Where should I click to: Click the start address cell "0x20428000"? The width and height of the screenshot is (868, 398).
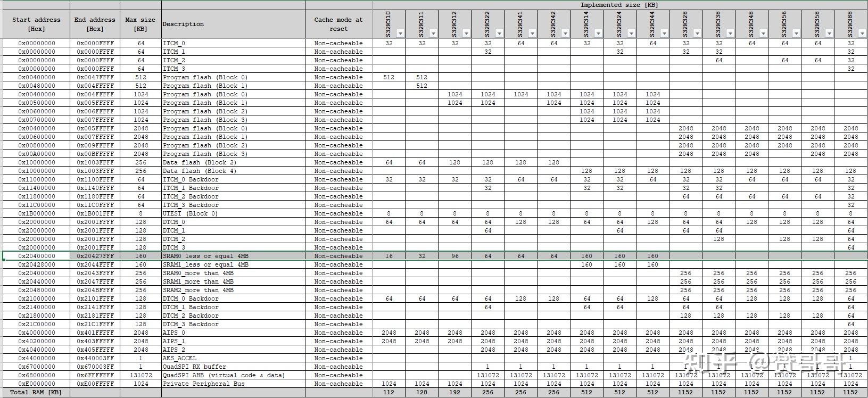click(x=36, y=264)
